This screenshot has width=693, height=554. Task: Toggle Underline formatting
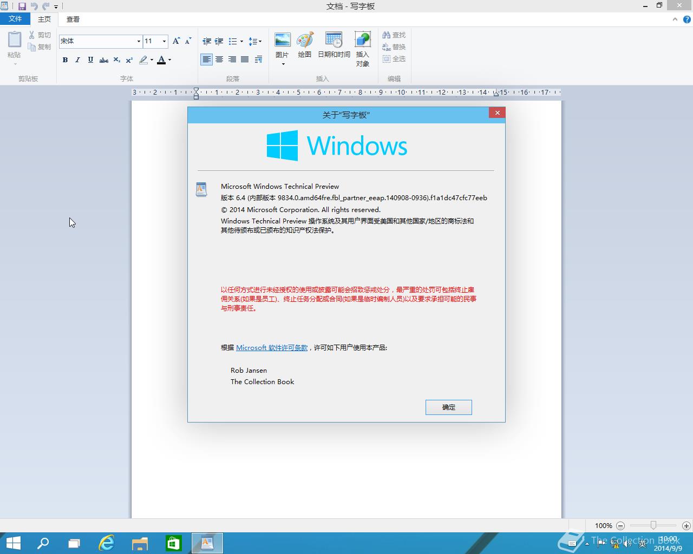90,60
